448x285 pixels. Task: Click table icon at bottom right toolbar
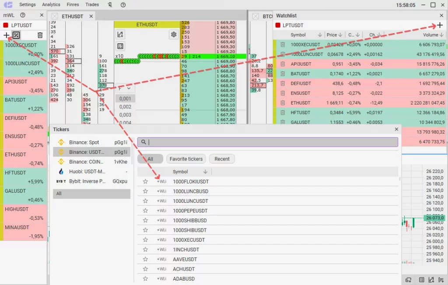pyautogui.click(x=421, y=280)
